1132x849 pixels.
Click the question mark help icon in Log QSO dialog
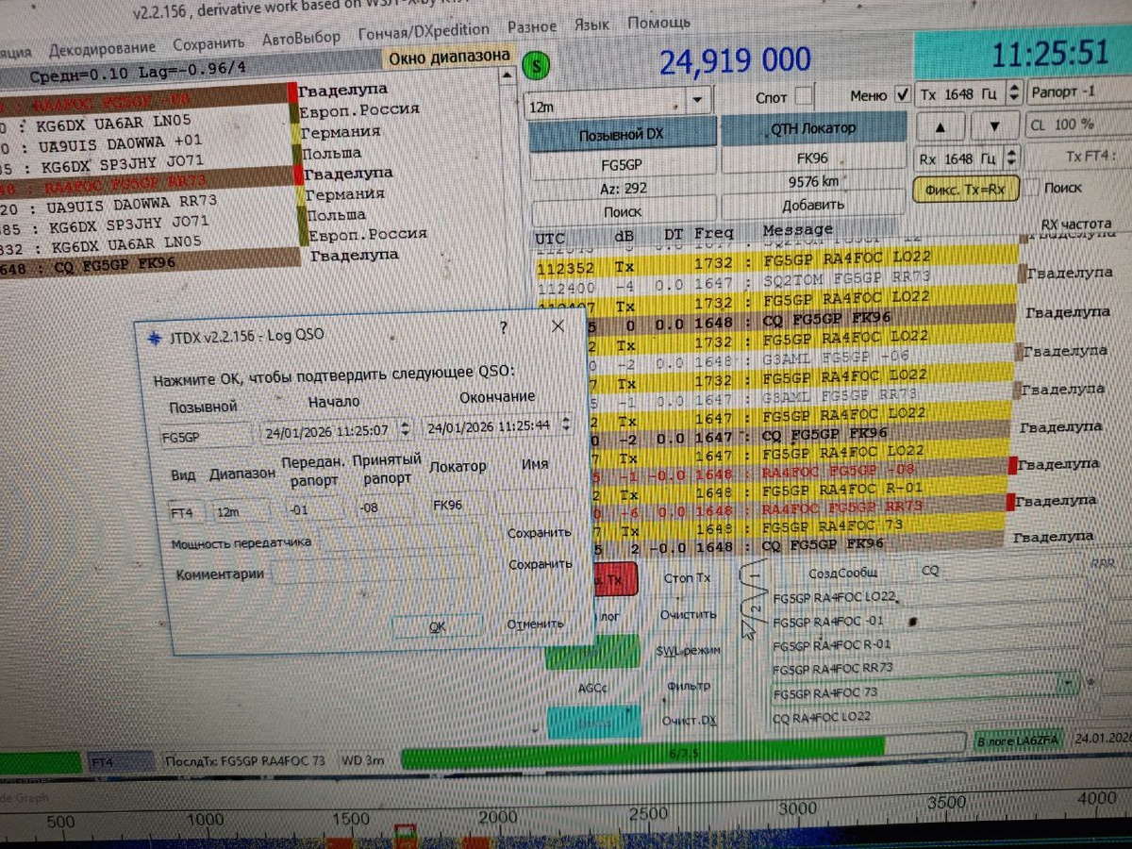(504, 328)
